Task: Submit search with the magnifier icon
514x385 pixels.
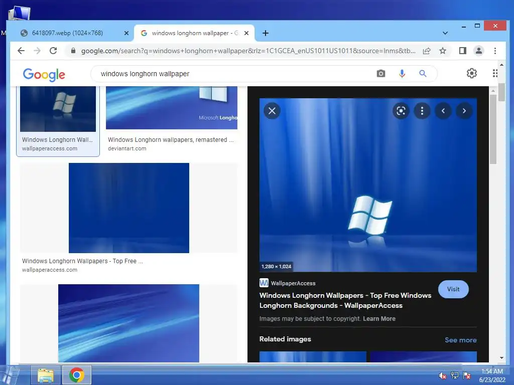Action: point(423,74)
